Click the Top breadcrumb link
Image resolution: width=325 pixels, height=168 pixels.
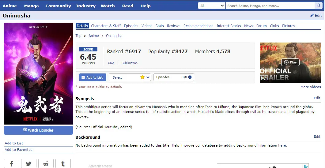78,35
